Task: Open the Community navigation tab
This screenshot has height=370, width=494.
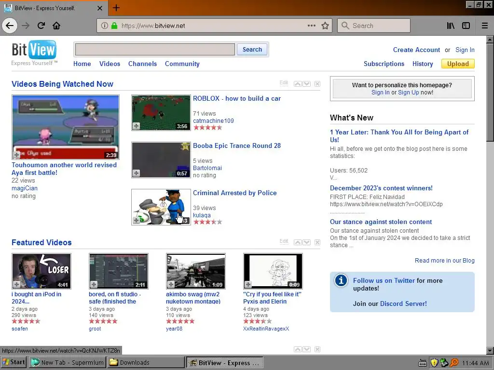Action: coord(182,64)
